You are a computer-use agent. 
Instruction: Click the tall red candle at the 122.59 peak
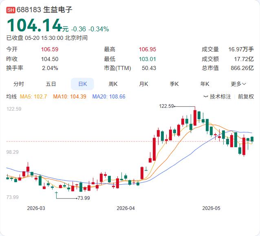tap(195, 118)
